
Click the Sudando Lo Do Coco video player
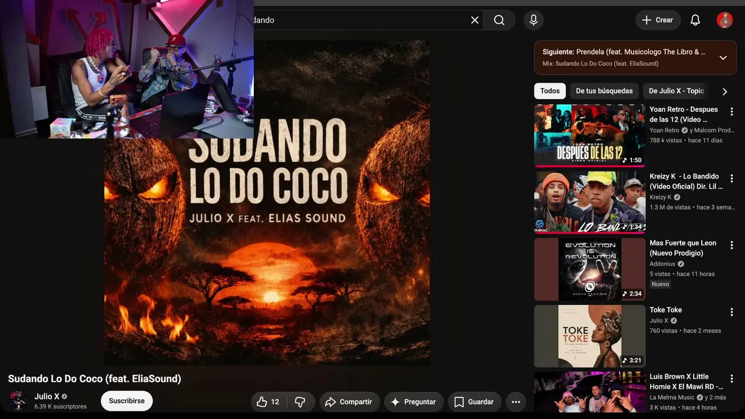[267, 203]
